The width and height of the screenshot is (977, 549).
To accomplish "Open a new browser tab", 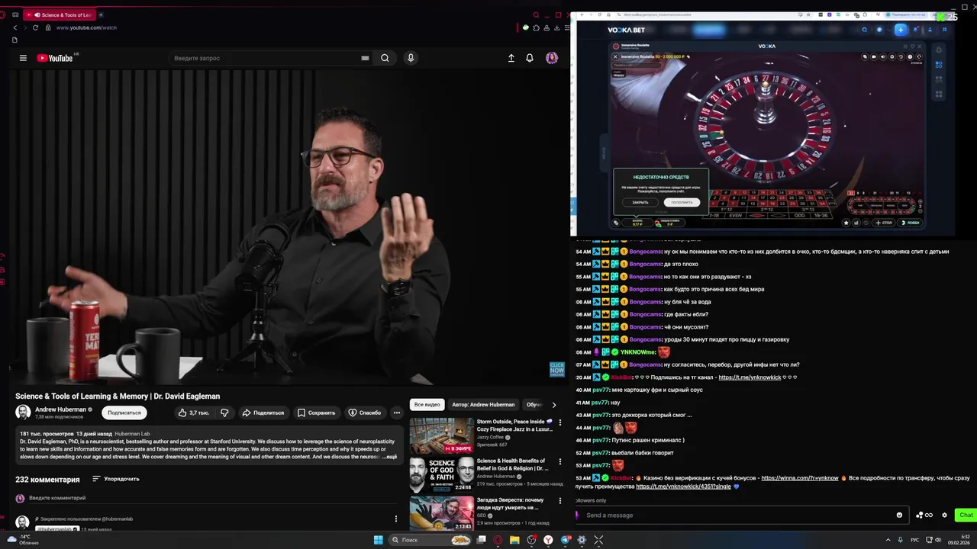I will click(101, 14).
